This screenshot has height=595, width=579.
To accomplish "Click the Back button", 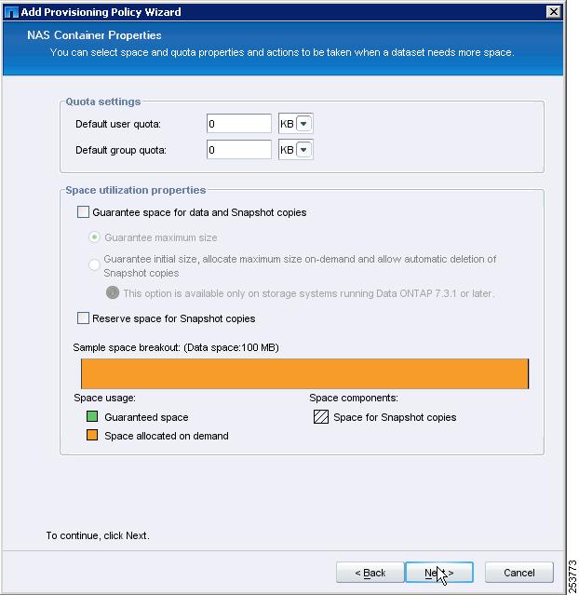I will (370, 573).
